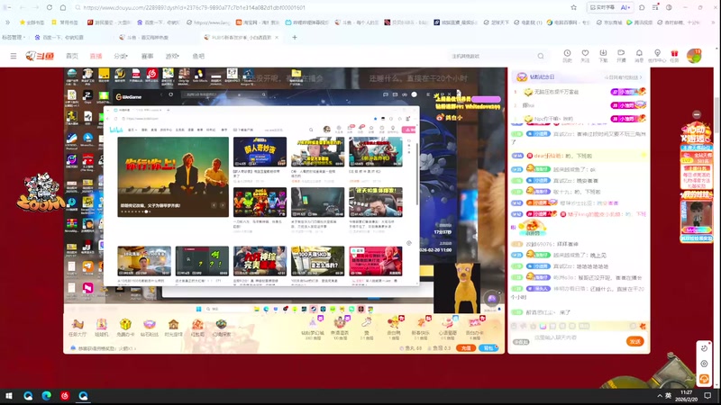Open the 鱼吧 navigation item
The width and height of the screenshot is (721, 405).
coord(198,56)
